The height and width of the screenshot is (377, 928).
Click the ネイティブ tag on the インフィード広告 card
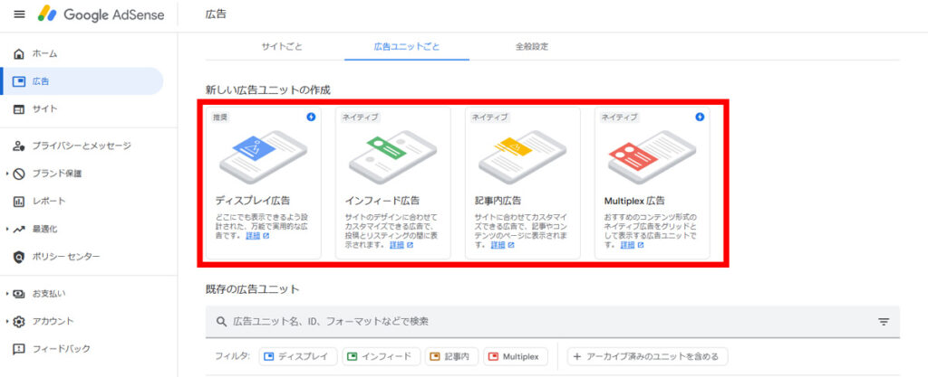point(360,117)
